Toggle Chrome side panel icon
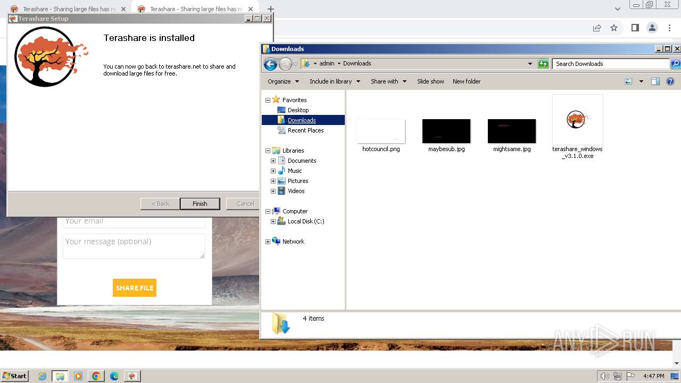The width and height of the screenshot is (681, 383). [x=635, y=28]
